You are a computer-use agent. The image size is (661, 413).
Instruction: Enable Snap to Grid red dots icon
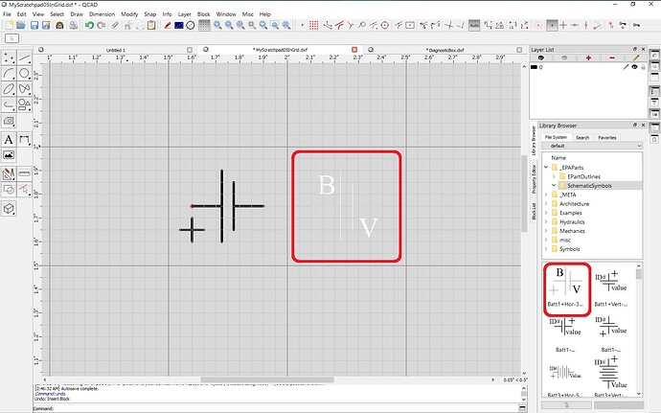(314, 25)
